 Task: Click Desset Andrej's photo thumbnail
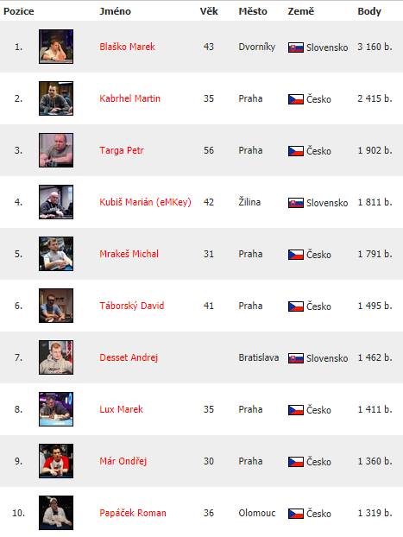(56, 357)
